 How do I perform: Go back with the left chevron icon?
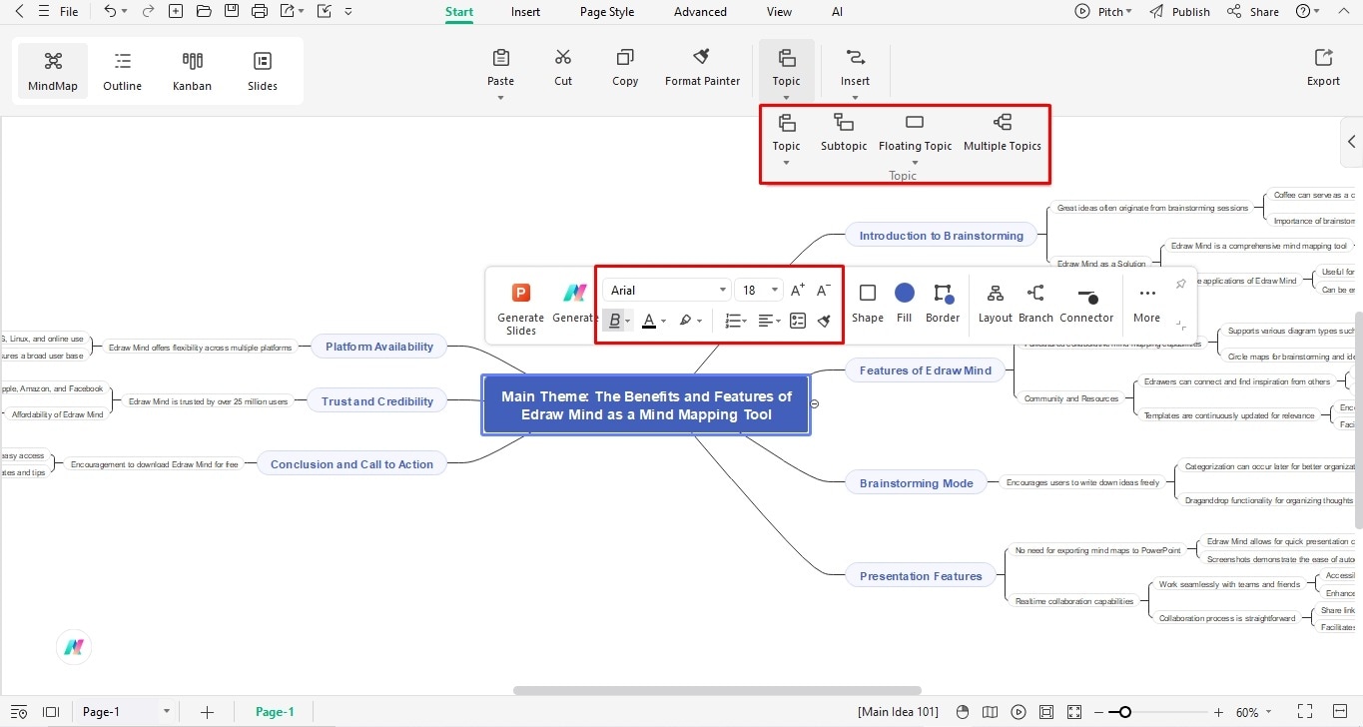coord(17,11)
